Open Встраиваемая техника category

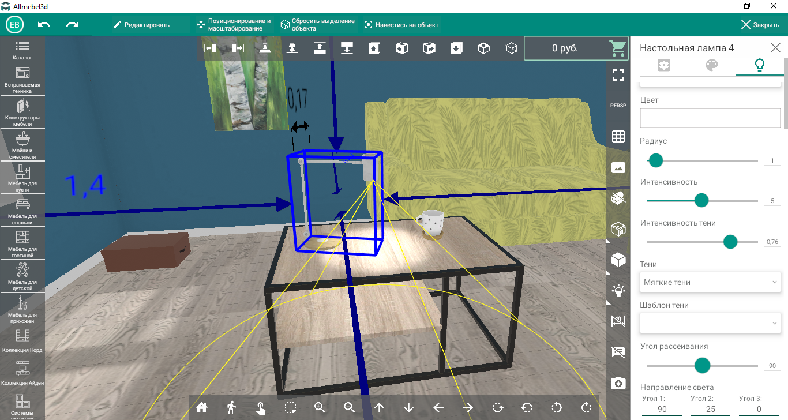[x=22, y=80]
